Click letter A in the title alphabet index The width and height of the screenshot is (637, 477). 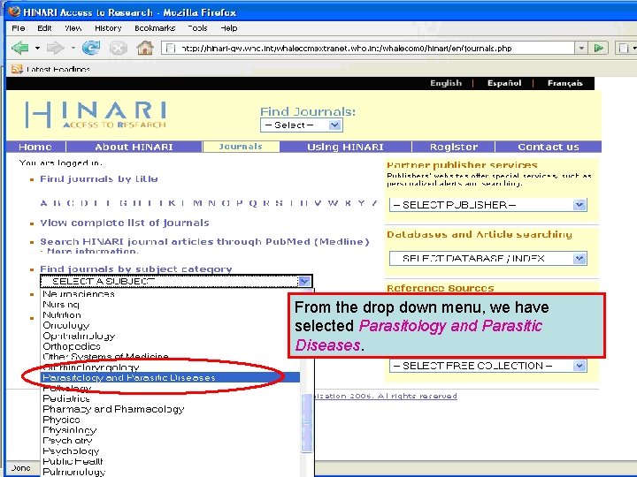43,203
